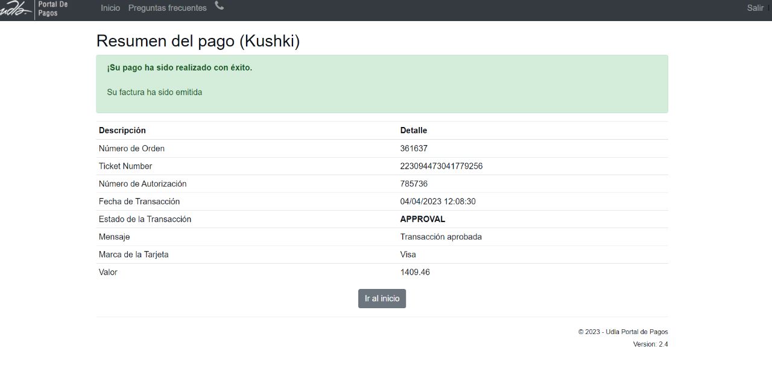Screen dimensions: 772x369
Task: Click the Portal De Pagos brand text
Action: click(x=53, y=8)
